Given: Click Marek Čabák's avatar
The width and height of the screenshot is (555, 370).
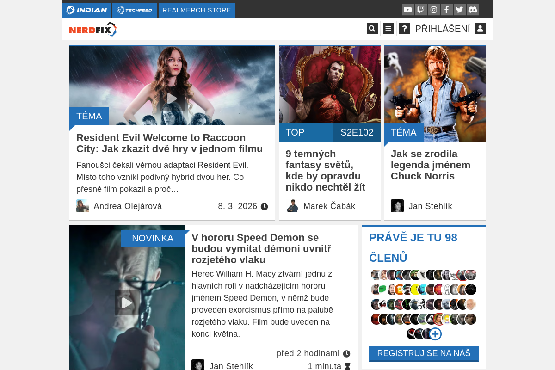Looking at the screenshot, I should click(292, 206).
